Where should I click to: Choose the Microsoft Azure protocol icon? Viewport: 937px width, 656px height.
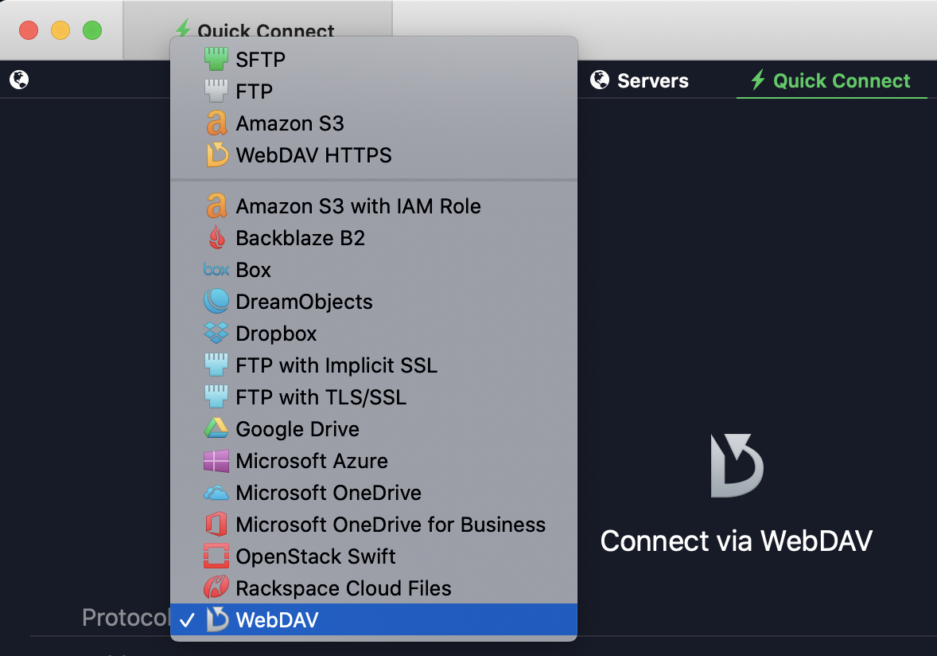215,460
